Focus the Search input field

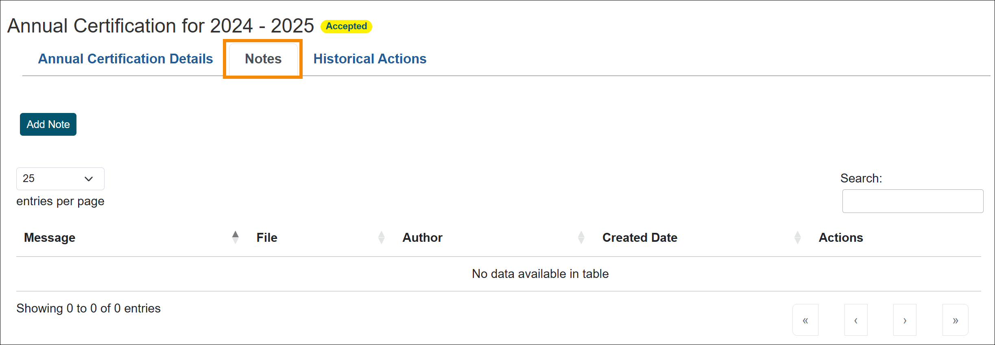point(912,201)
